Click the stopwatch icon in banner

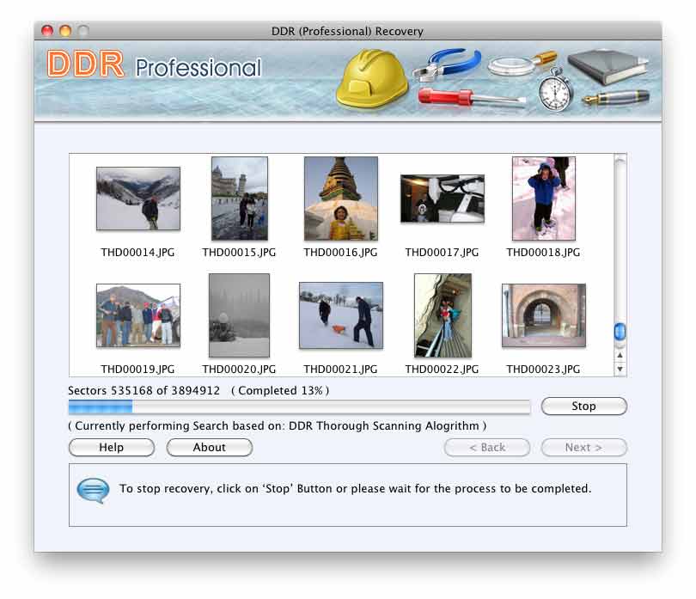click(x=555, y=89)
